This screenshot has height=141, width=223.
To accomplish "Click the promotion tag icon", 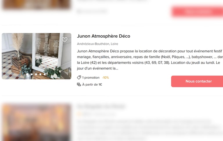I will tap(79, 78).
